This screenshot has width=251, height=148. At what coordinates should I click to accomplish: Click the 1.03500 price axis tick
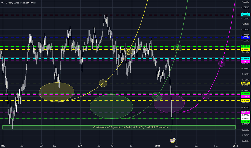(x=246, y=2)
